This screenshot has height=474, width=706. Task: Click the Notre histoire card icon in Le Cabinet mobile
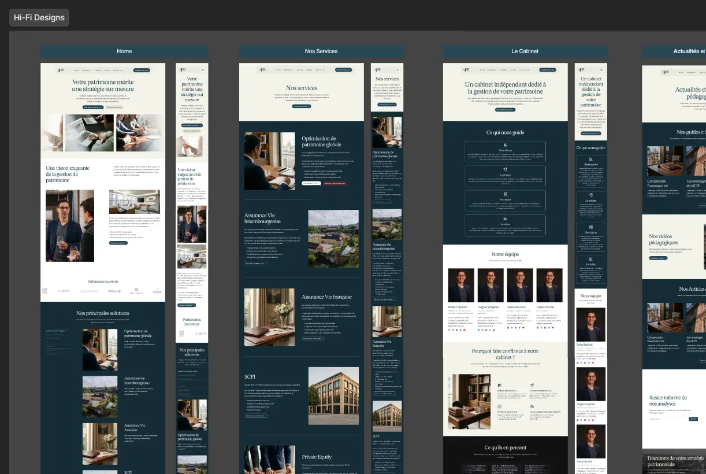point(590,159)
